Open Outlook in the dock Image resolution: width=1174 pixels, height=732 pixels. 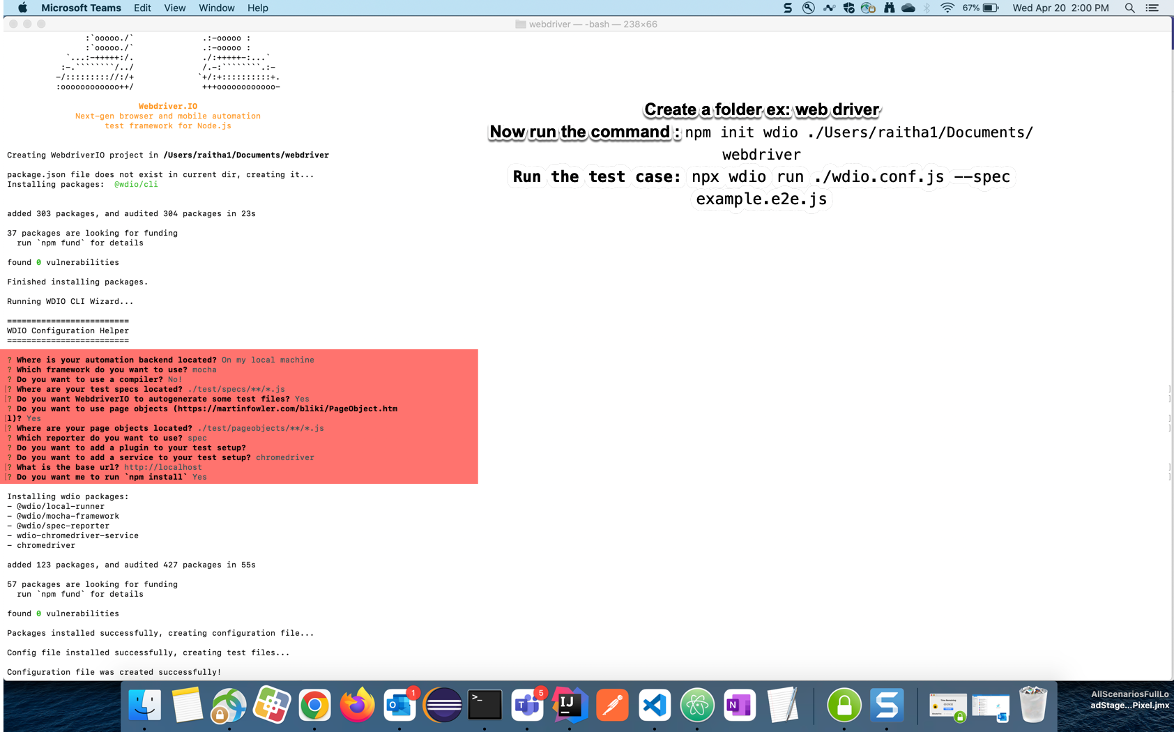pyautogui.click(x=399, y=706)
